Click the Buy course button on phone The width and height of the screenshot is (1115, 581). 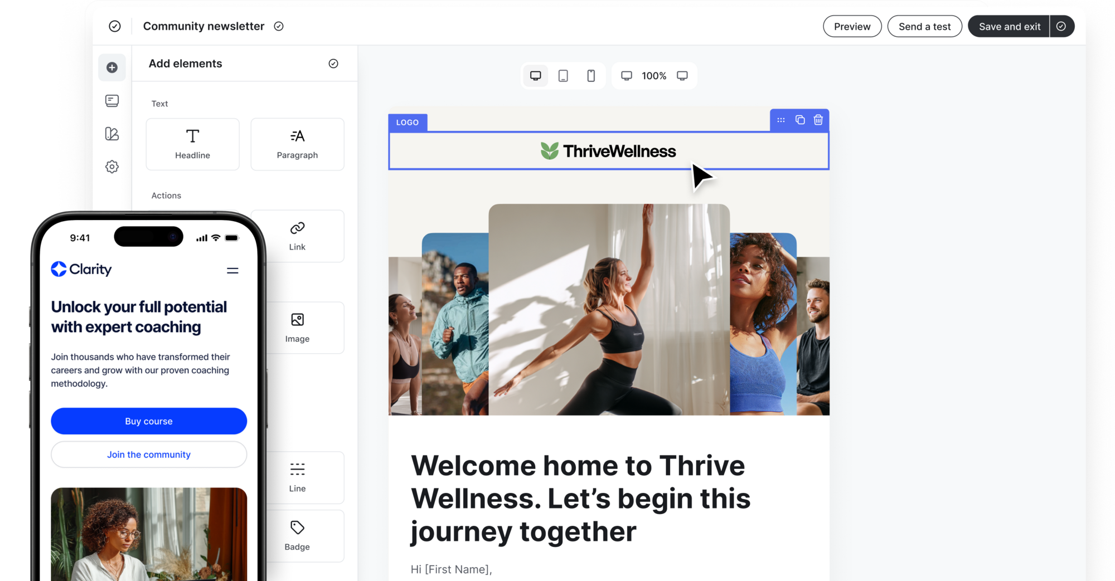(x=149, y=421)
